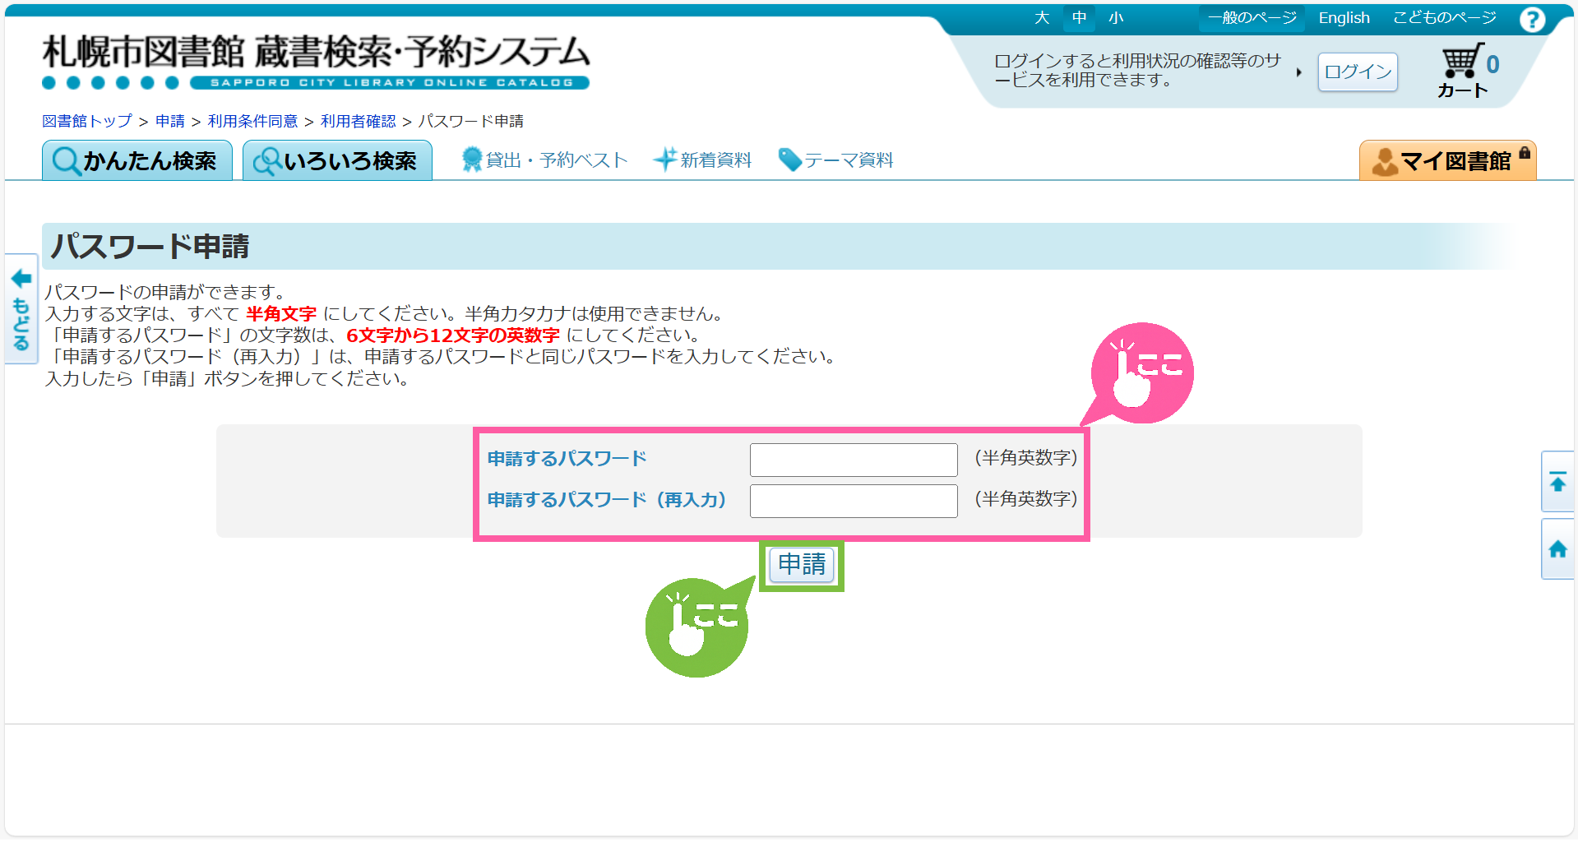Open 新着資料 new arrivals
The width and height of the screenshot is (1578, 842).
(x=703, y=160)
